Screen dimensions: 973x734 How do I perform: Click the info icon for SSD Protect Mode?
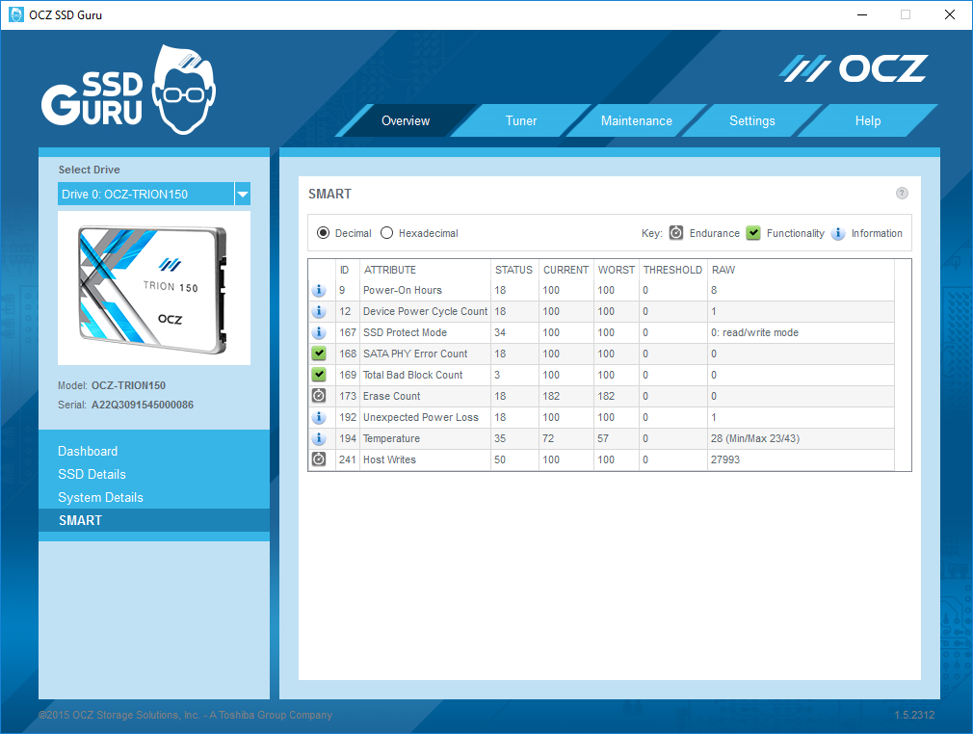coord(319,332)
